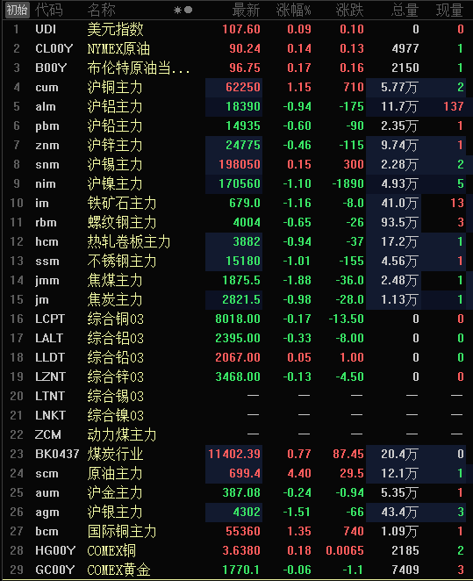Click the sun icon in the header

coord(178,10)
